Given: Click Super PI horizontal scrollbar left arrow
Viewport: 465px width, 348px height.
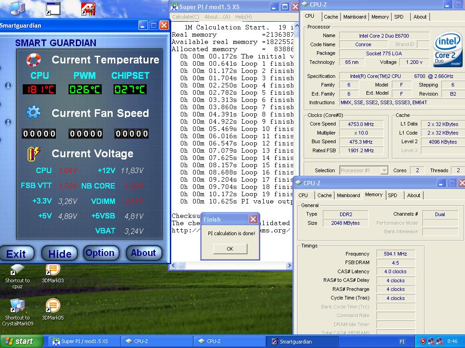Looking at the screenshot, I should (174, 266).
